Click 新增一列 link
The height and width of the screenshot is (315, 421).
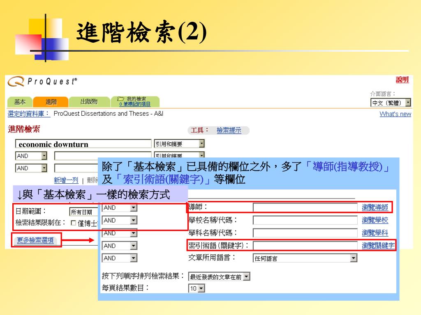click(x=66, y=180)
